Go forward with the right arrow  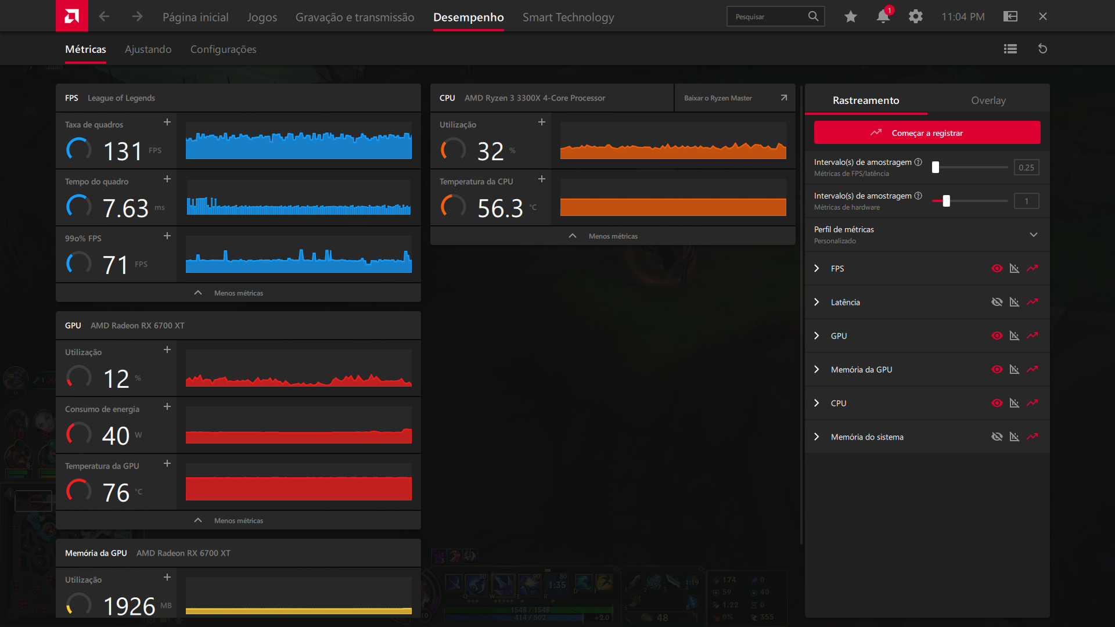tap(137, 16)
